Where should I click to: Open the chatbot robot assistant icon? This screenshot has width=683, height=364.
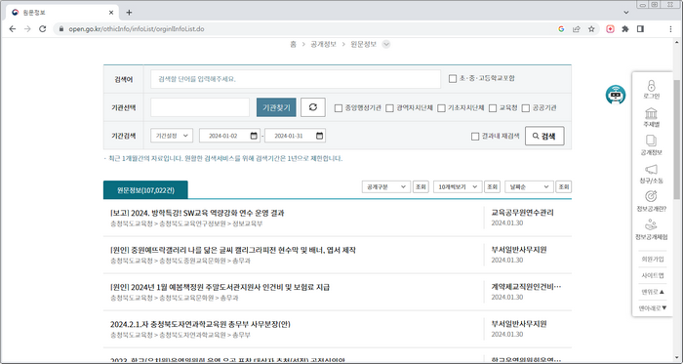(616, 95)
